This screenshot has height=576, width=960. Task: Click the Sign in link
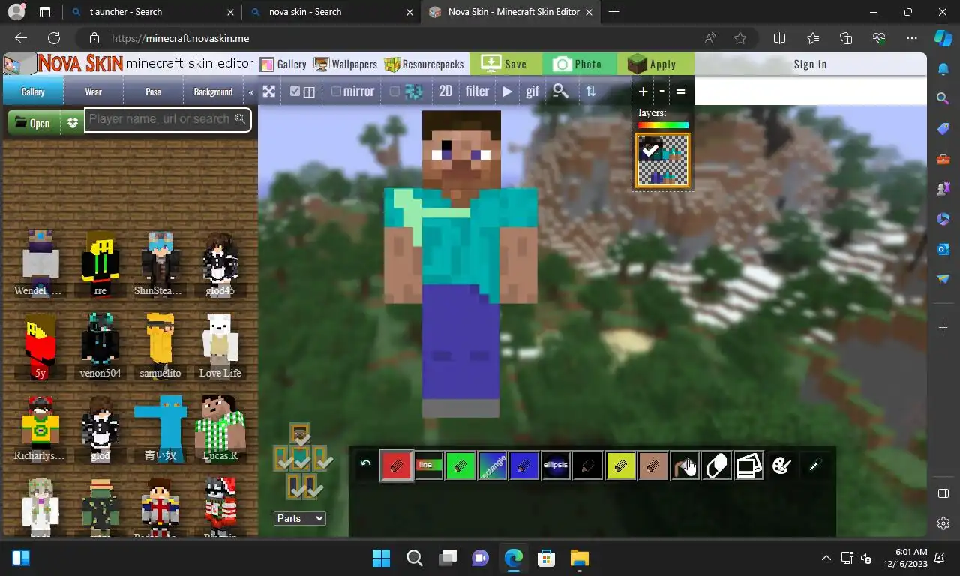[x=811, y=64]
